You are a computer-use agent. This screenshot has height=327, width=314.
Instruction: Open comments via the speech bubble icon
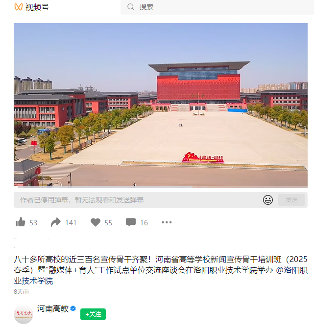pos(131,222)
